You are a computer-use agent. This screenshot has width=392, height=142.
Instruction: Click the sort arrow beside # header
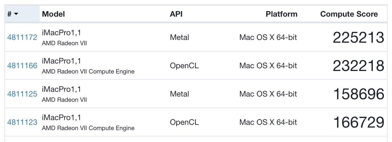coord(16,14)
